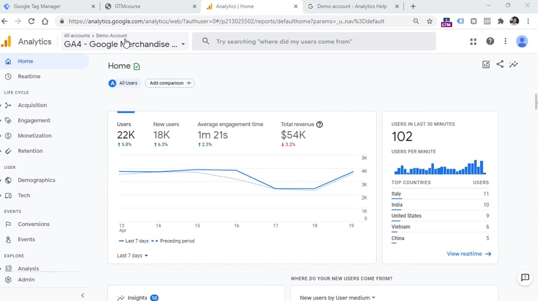Open the Conversions page

[x=33, y=224]
